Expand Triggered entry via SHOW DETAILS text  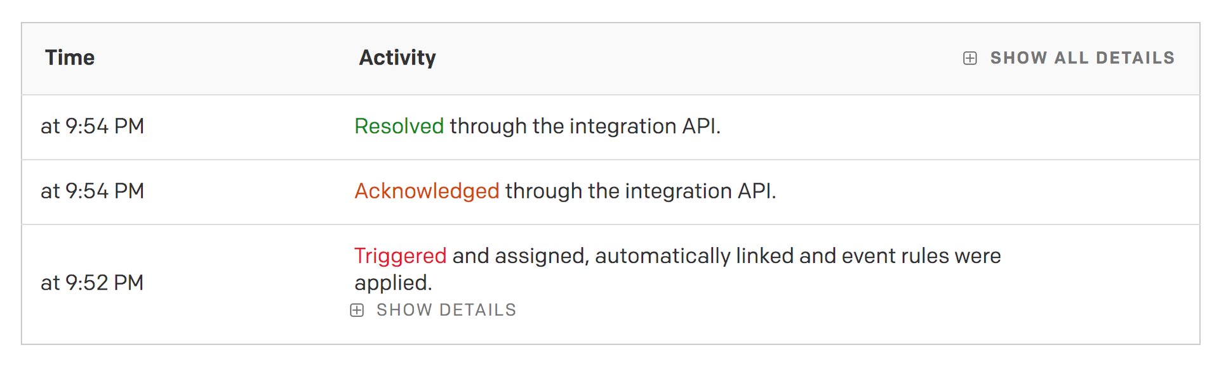(446, 310)
